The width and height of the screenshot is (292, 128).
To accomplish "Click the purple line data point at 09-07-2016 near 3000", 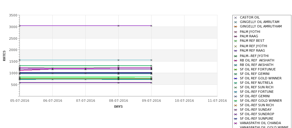I will (151, 26).
